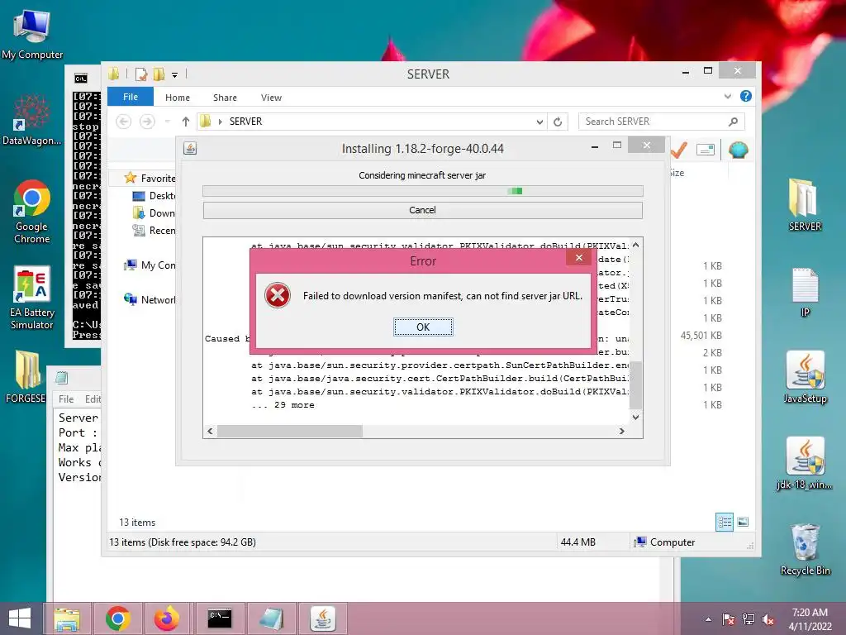
Task: Show hidden system tray icons
Action: coord(708,619)
